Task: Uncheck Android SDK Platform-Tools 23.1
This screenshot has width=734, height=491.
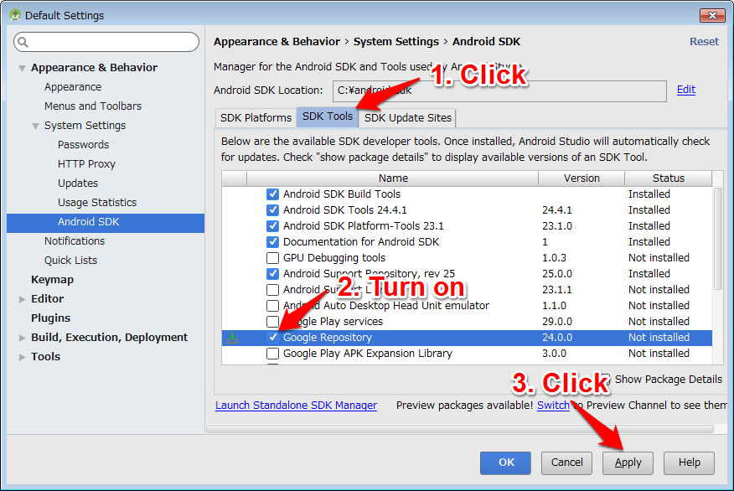Action: click(272, 226)
